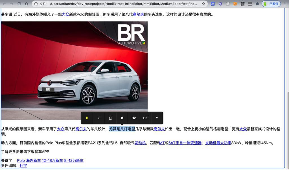Click the highlighted text 尤其是头灯造型

click(x=122, y=129)
